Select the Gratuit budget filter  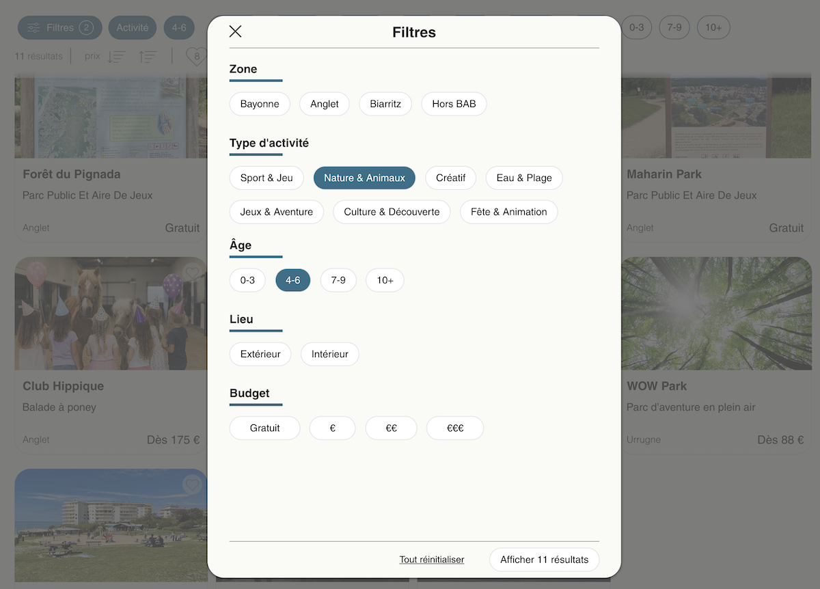(x=265, y=428)
